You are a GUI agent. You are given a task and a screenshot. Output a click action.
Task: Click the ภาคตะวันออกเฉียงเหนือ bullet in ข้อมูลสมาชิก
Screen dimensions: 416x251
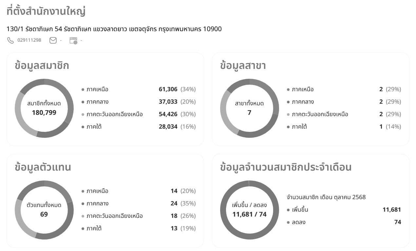tap(82, 114)
